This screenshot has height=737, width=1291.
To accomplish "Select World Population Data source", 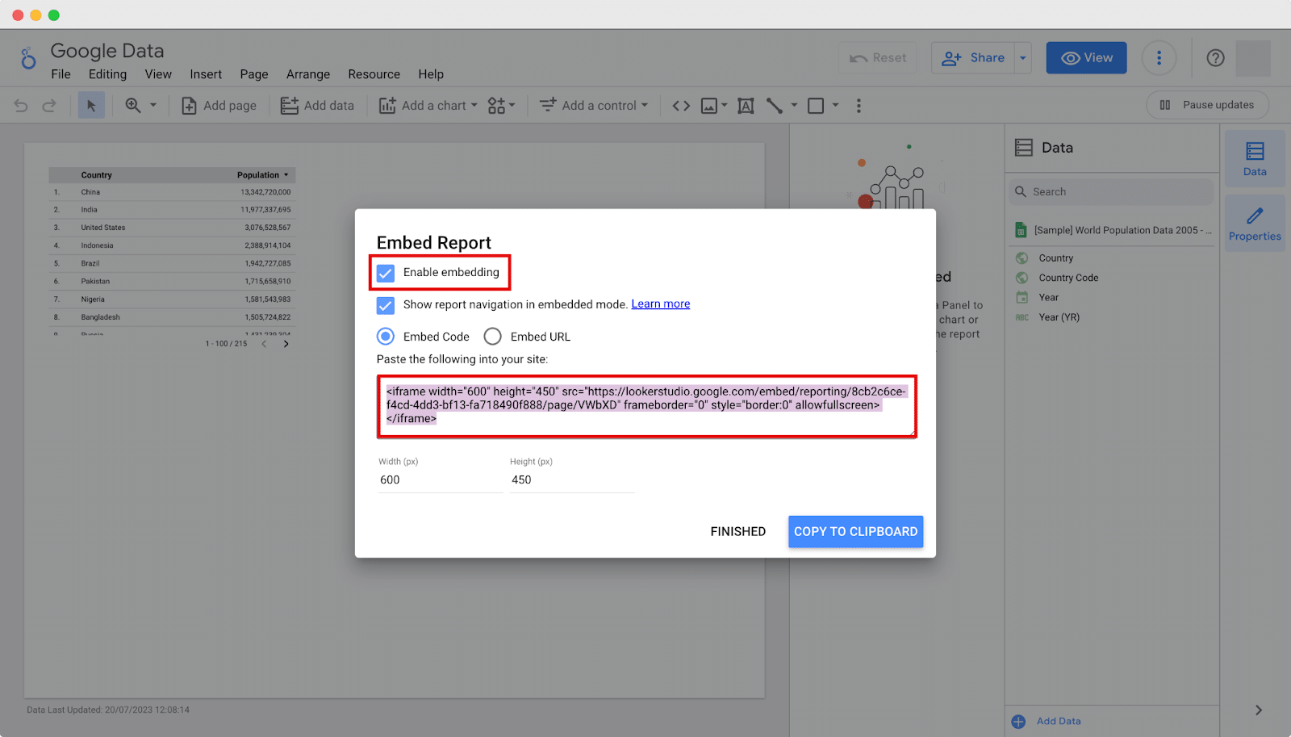I will pyautogui.click(x=1113, y=230).
